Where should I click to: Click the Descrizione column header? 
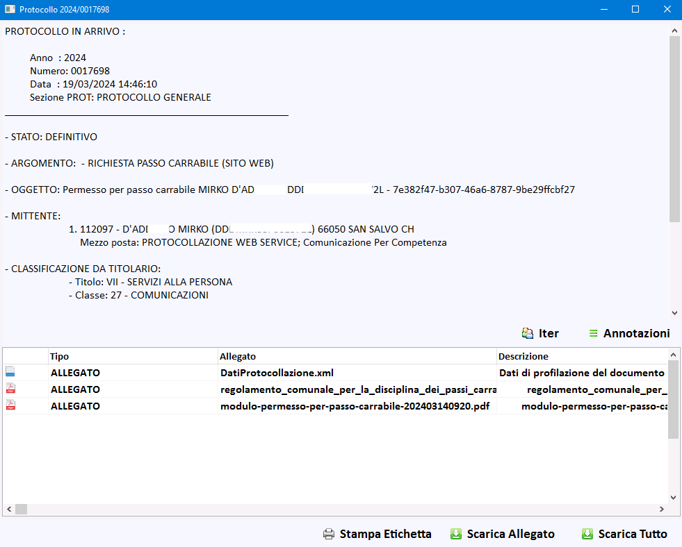click(x=580, y=356)
